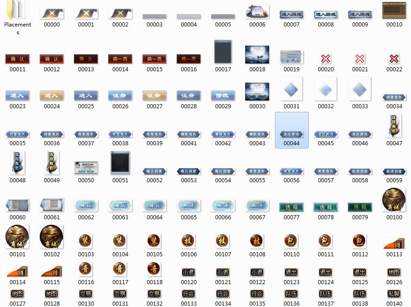
Task: Select the 00047 choose character banner
Action: tap(394, 127)
